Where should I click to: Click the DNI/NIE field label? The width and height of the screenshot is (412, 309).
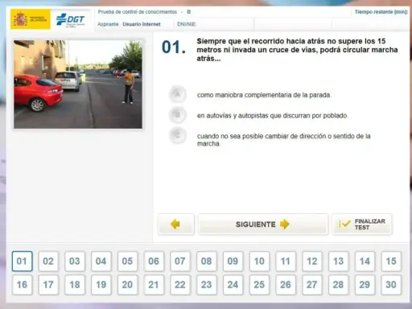point(186,24)
